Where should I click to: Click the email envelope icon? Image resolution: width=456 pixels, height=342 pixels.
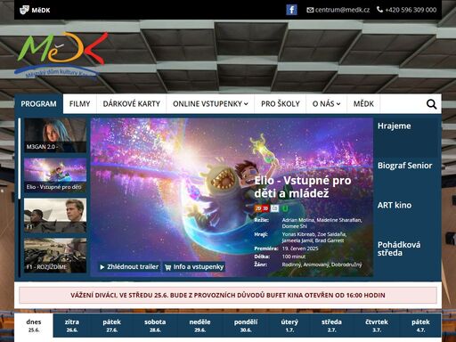pos(310,10)
